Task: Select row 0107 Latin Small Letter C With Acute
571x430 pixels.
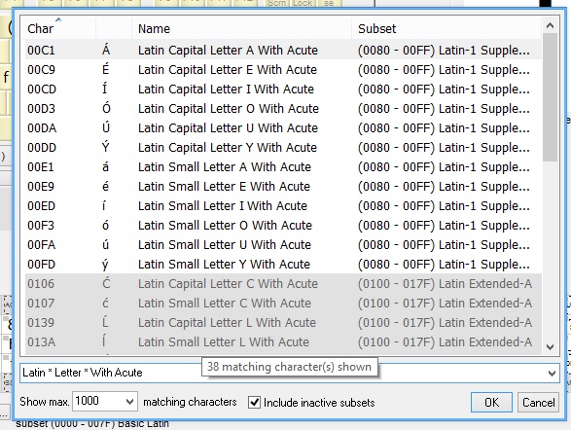Action: (x=283, y=304)
